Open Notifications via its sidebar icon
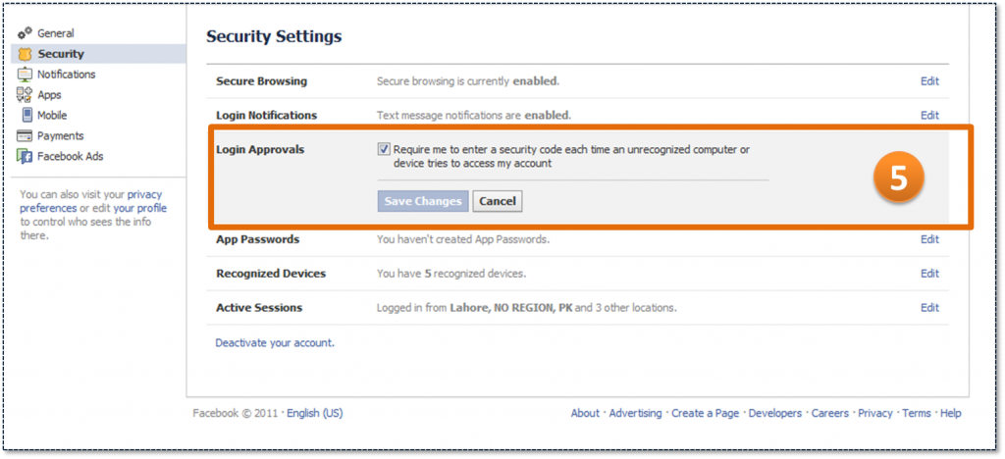Image resolution: width=1005 pixels, height=459 pixels. [25, 75]
